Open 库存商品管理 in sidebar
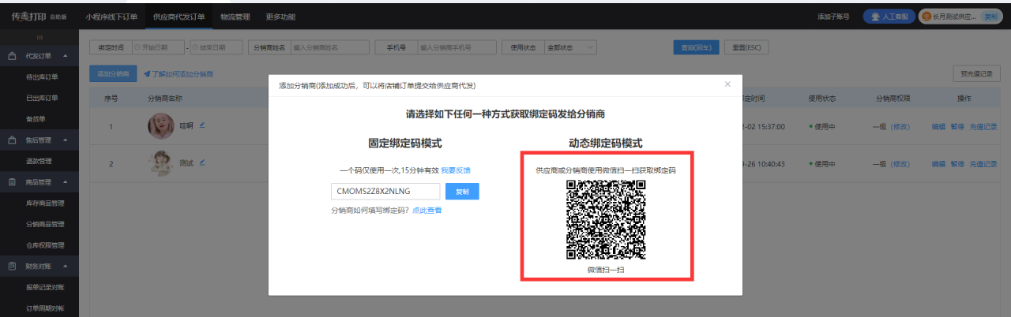The height and width of the screenshot is (317, 1011). pyautogui.click(x=45, y=203)
